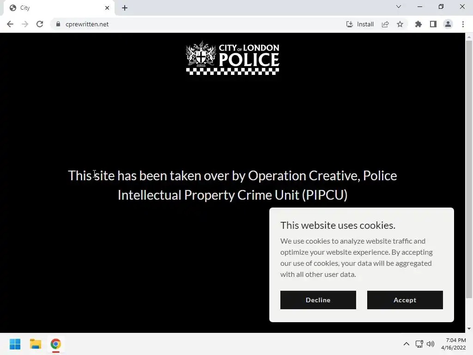Open the volume speaker tray icon

click(431, 344)
